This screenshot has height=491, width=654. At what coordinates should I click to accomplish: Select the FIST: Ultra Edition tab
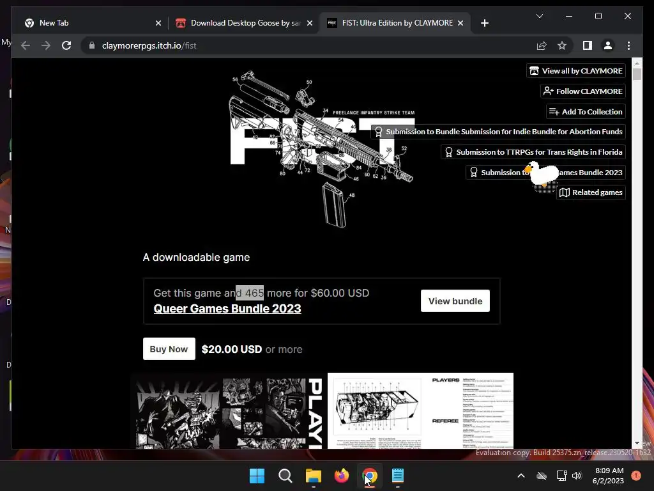coord(395,23)
